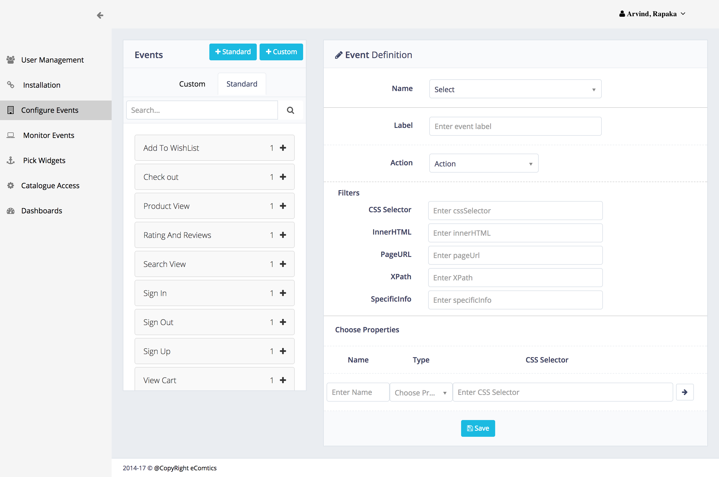
Task: Click the Configure Events grid icon
Action: click(x=11, y=110)
